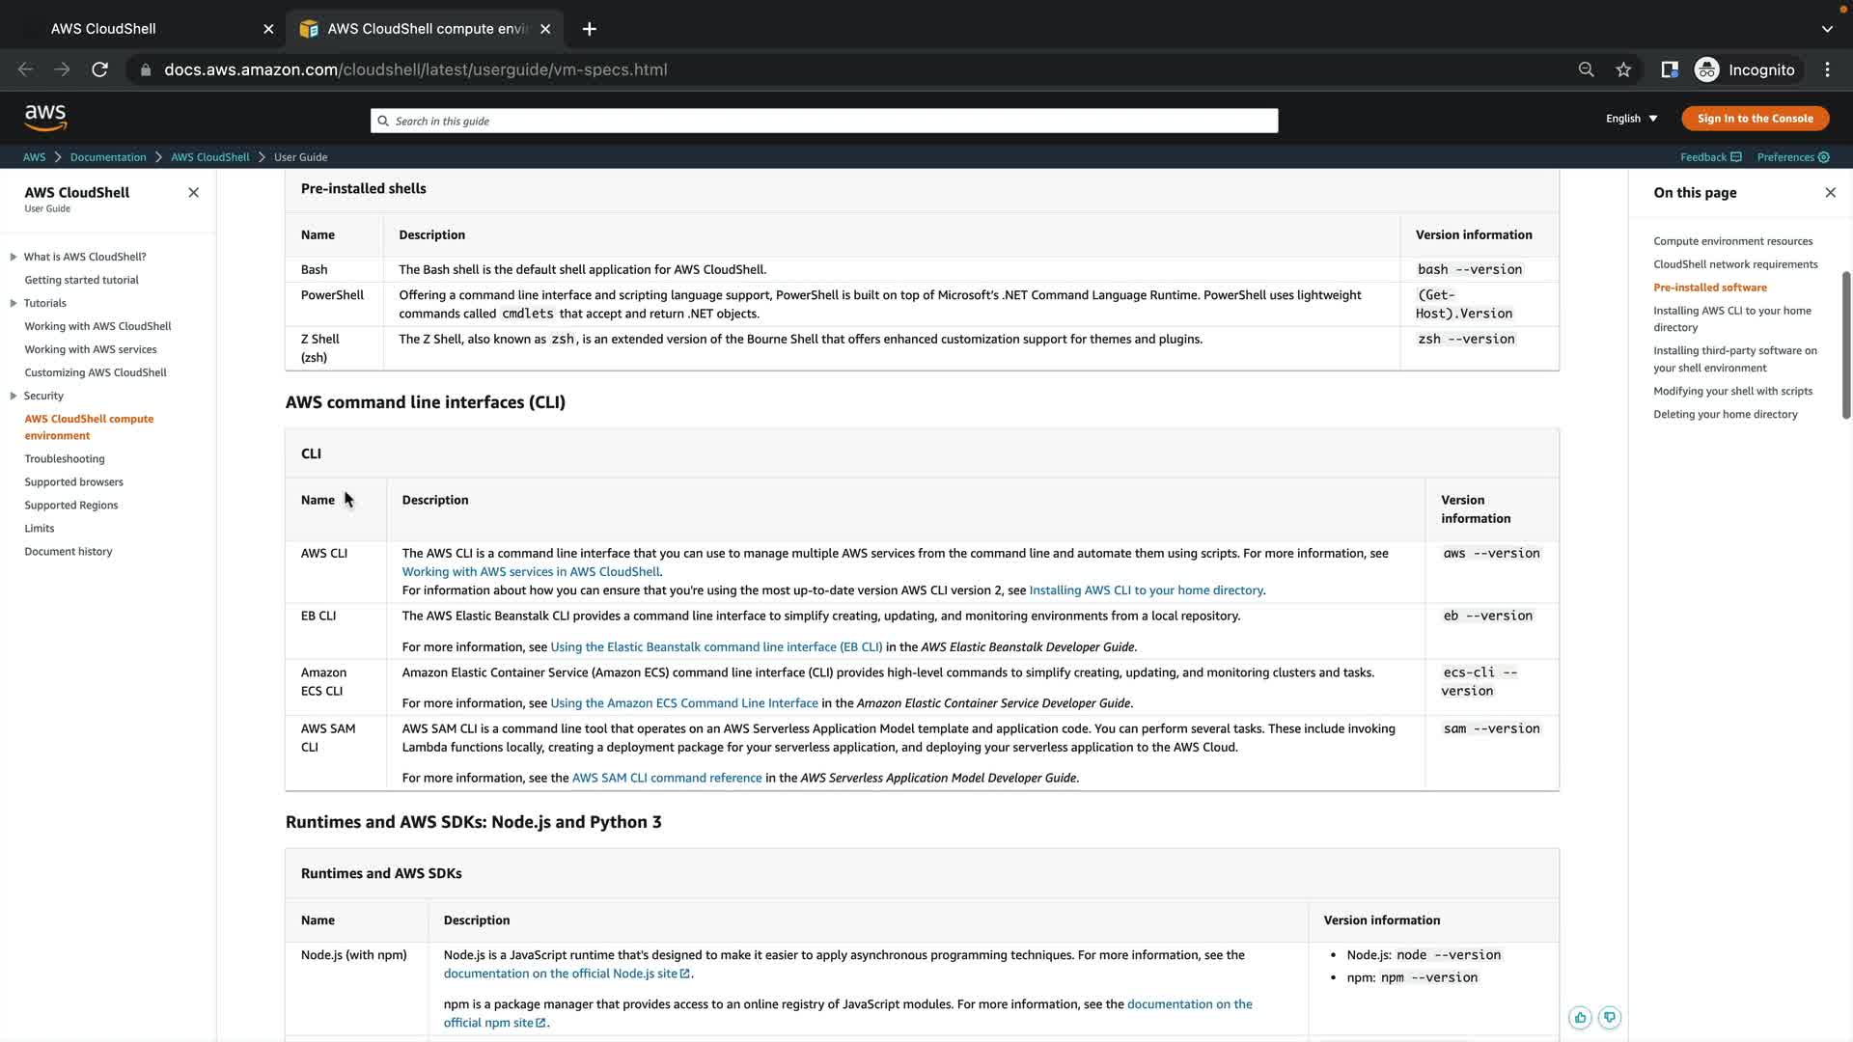This screenshot has width=1853, height=1042.
Task: Click the AWS logo icon
Action: 45,118
